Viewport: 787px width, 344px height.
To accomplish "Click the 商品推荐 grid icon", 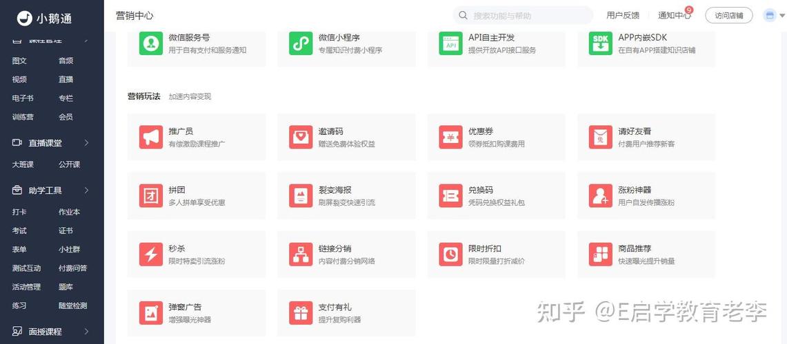I will (600, 255).
